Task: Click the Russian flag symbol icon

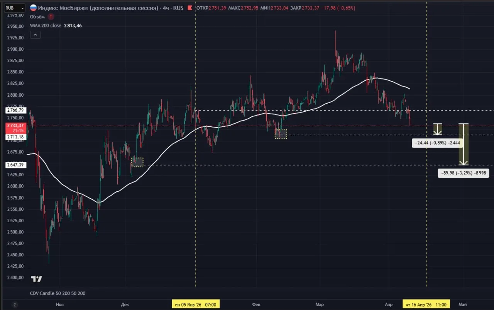Action: 33,8
